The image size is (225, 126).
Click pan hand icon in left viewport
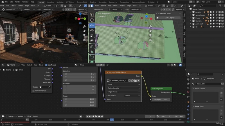click(84, 31)
